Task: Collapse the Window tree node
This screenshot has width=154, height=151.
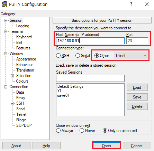Action: [x=6, y=54]
